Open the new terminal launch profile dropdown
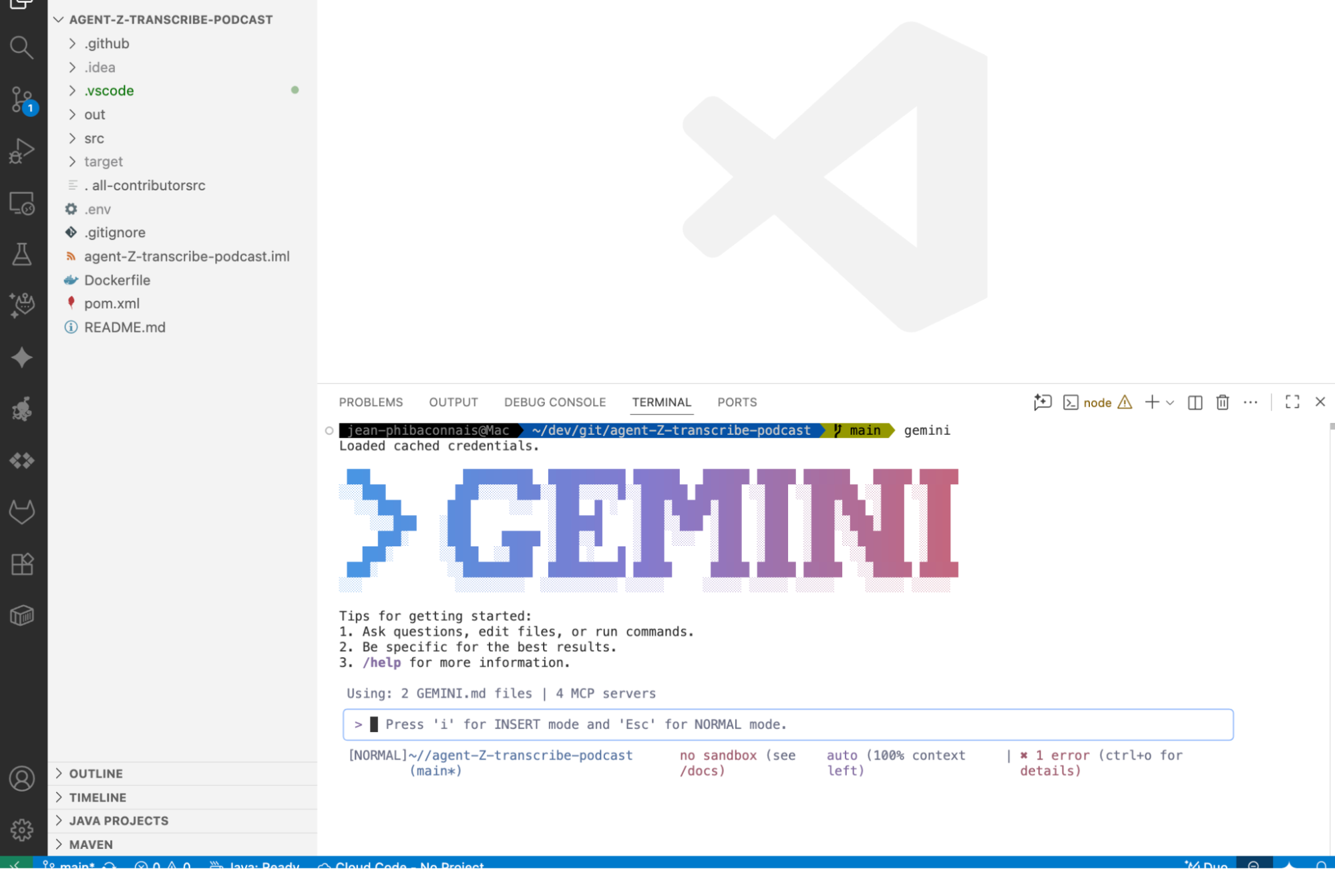This screenshot has width=1335, height=869. pyautogui.click(x=1170, y=402)
